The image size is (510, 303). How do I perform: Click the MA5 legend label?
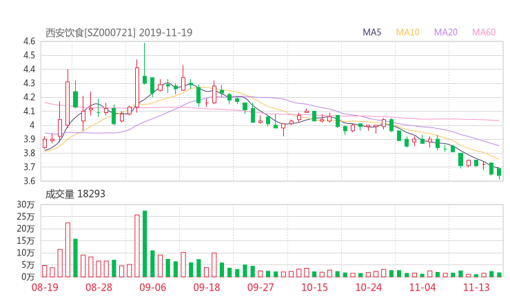click(371, 32)
